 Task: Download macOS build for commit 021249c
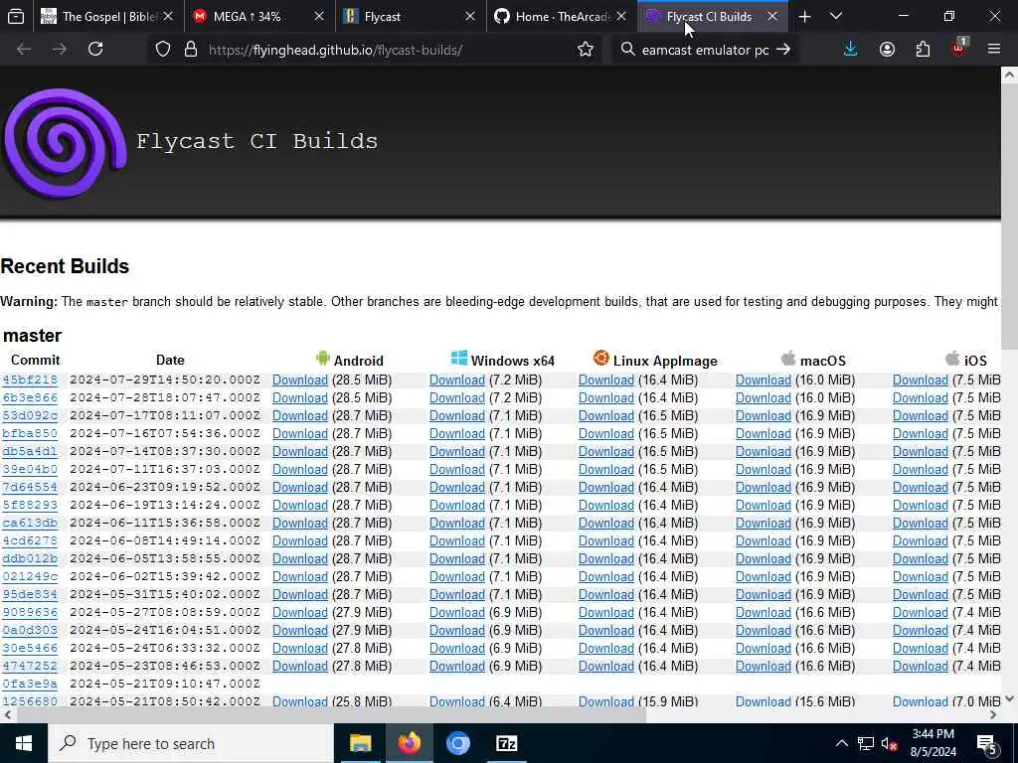coord(763,576)
